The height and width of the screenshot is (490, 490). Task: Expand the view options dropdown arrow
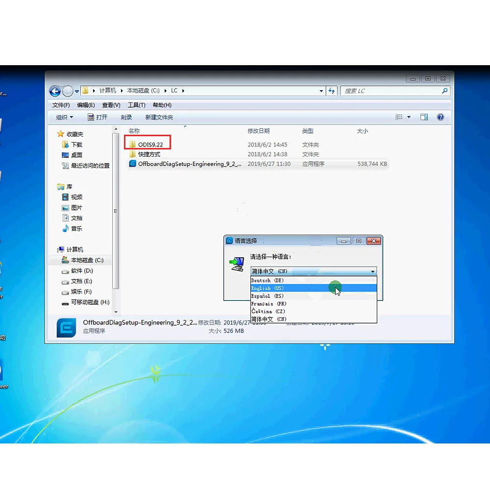point(409,117)
